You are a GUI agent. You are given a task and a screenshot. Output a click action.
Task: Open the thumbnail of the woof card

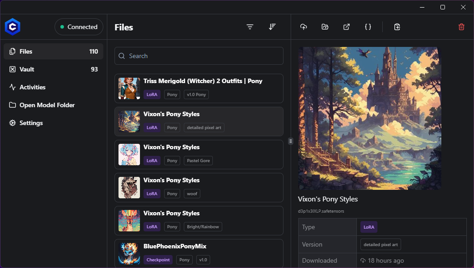tap(129, 188)
